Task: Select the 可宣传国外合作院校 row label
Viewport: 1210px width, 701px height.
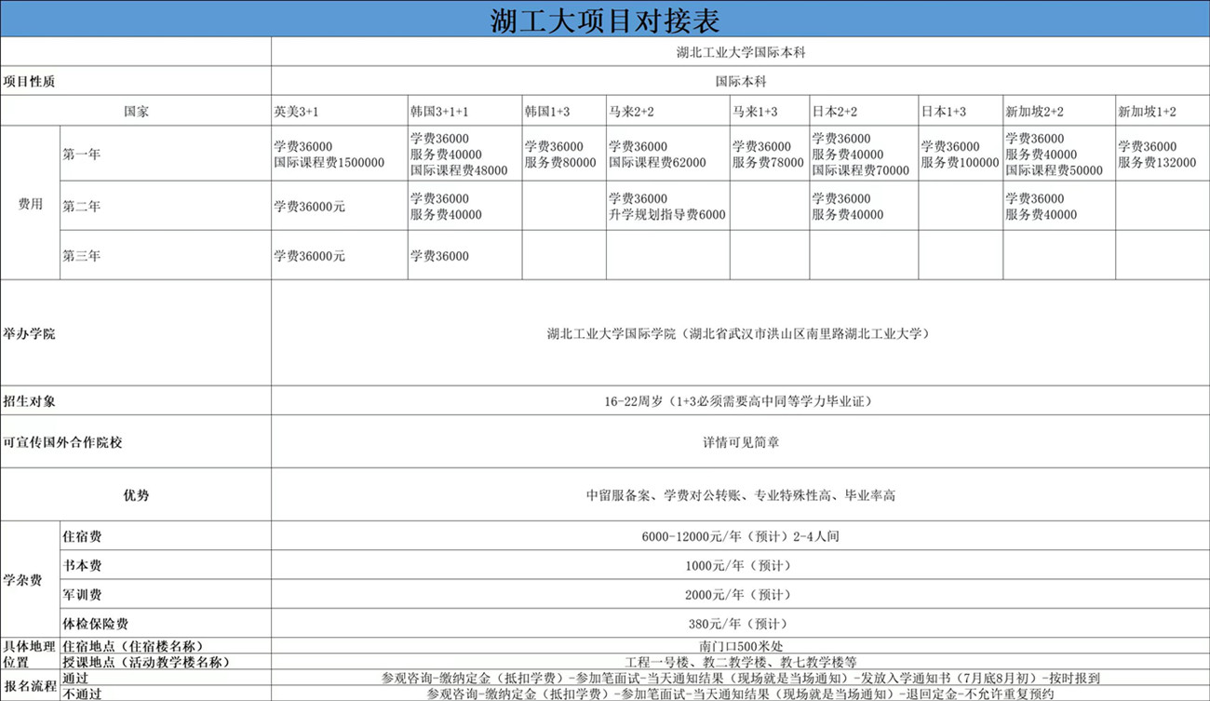Action: click(136, 442)
